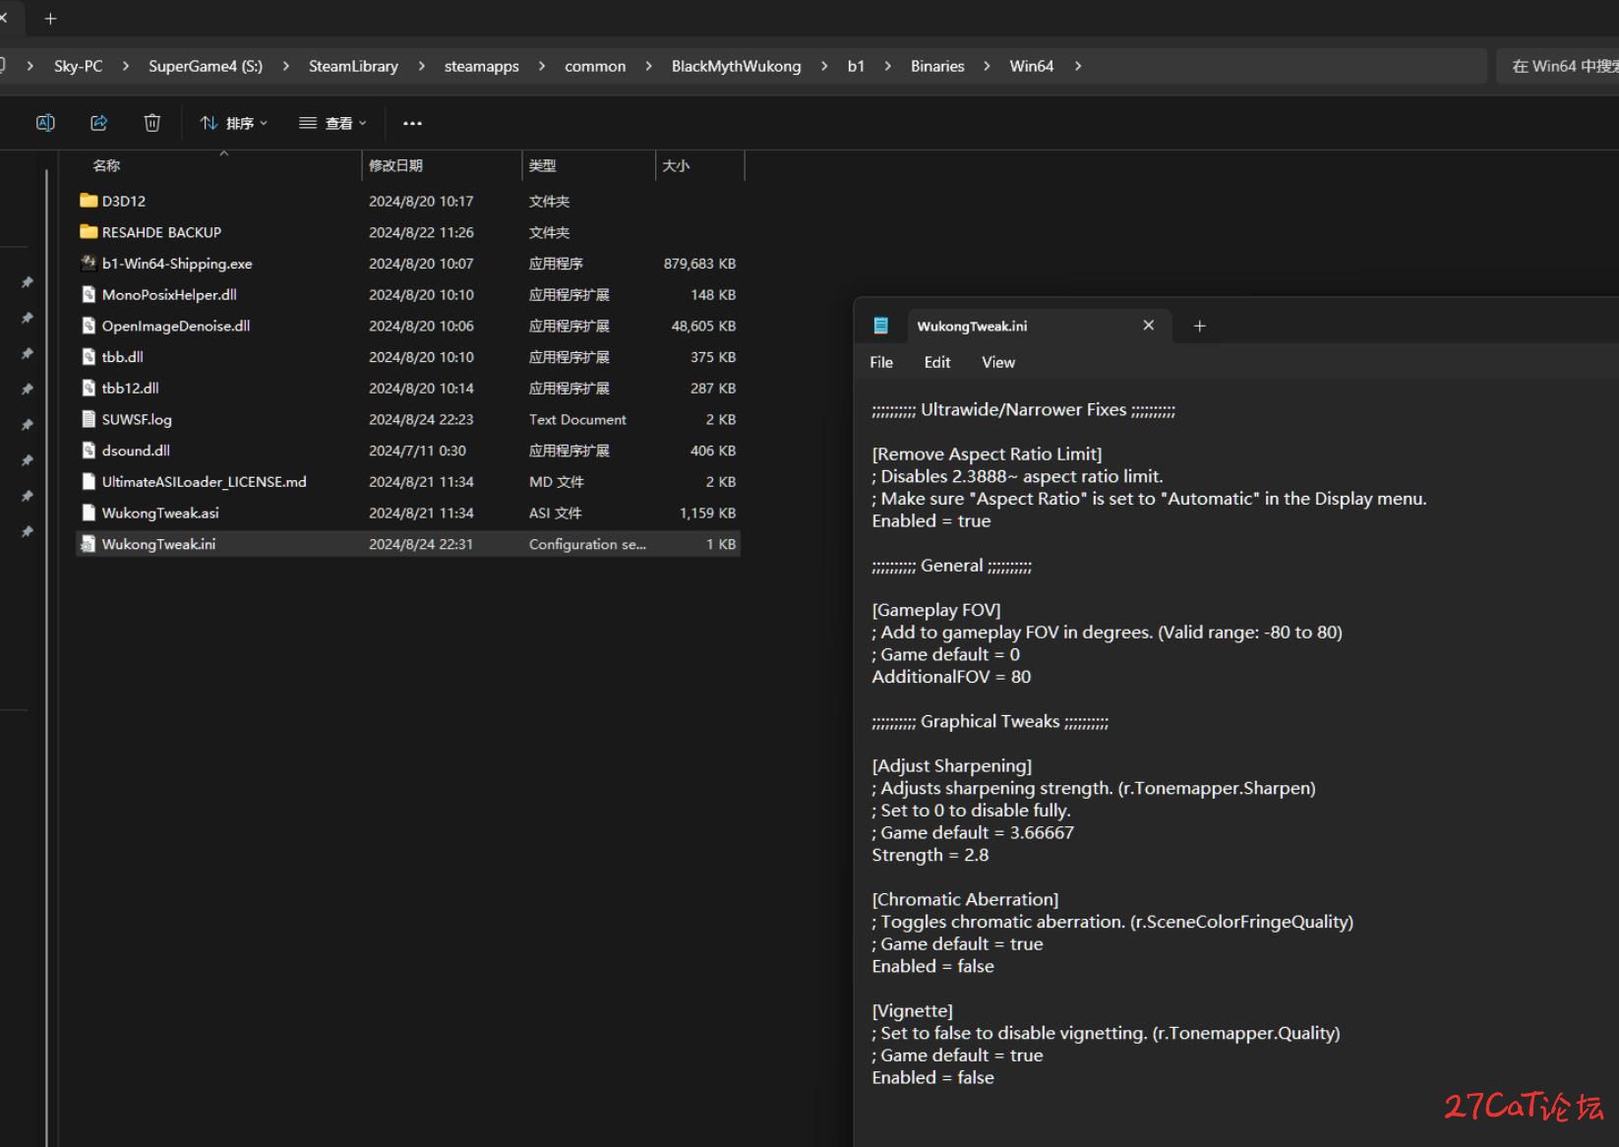Click 879,683 KB size cell
The image size is (1619, 1147).
(x=699, y=264)
